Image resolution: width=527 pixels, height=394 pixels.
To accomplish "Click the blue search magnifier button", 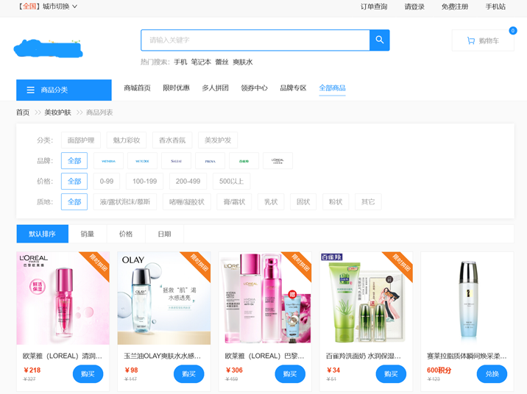I will (x=380, y=40).
